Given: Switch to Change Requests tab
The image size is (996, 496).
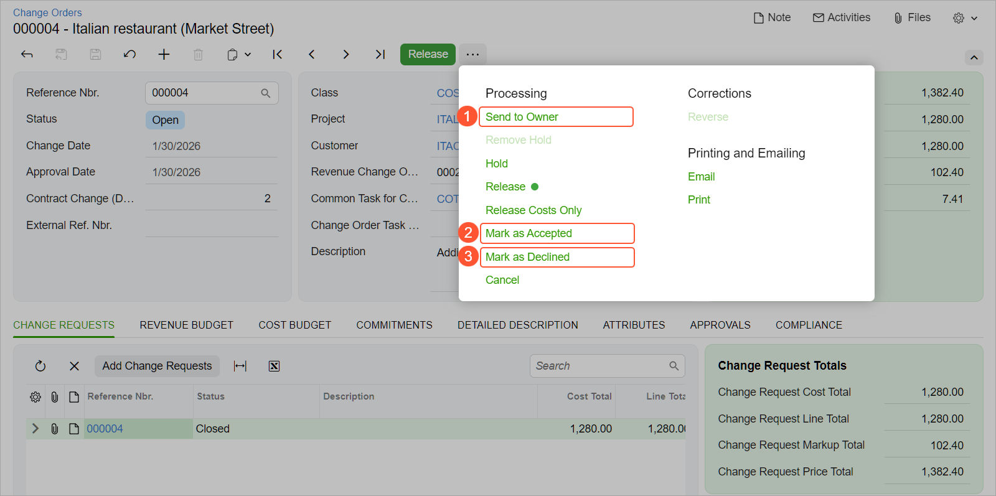Looking at the screenshot, I should (x=63, y=325).
